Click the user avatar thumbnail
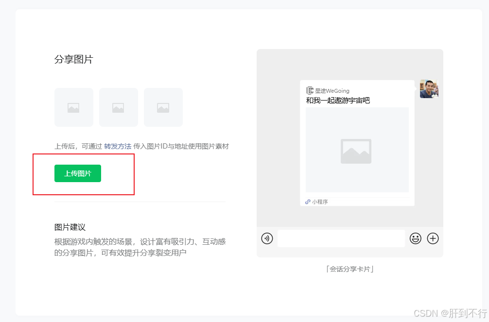This screenshot has height=322, width=489. tap(430, 89)
